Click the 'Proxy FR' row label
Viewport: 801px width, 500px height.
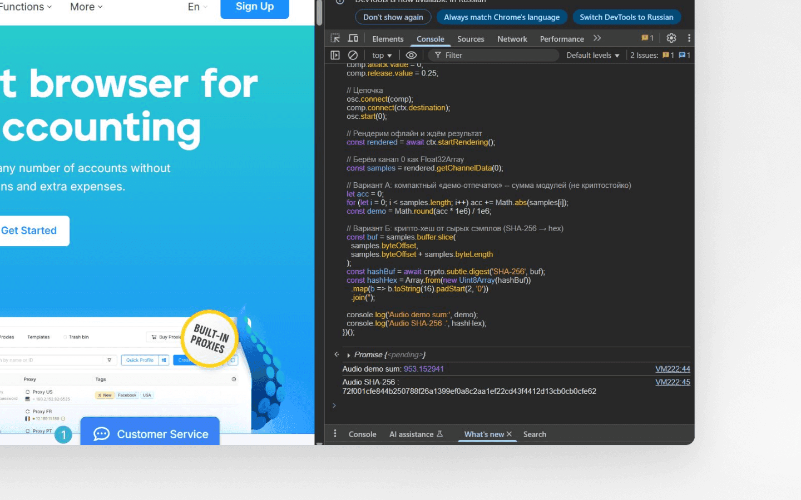pos(42,412)
